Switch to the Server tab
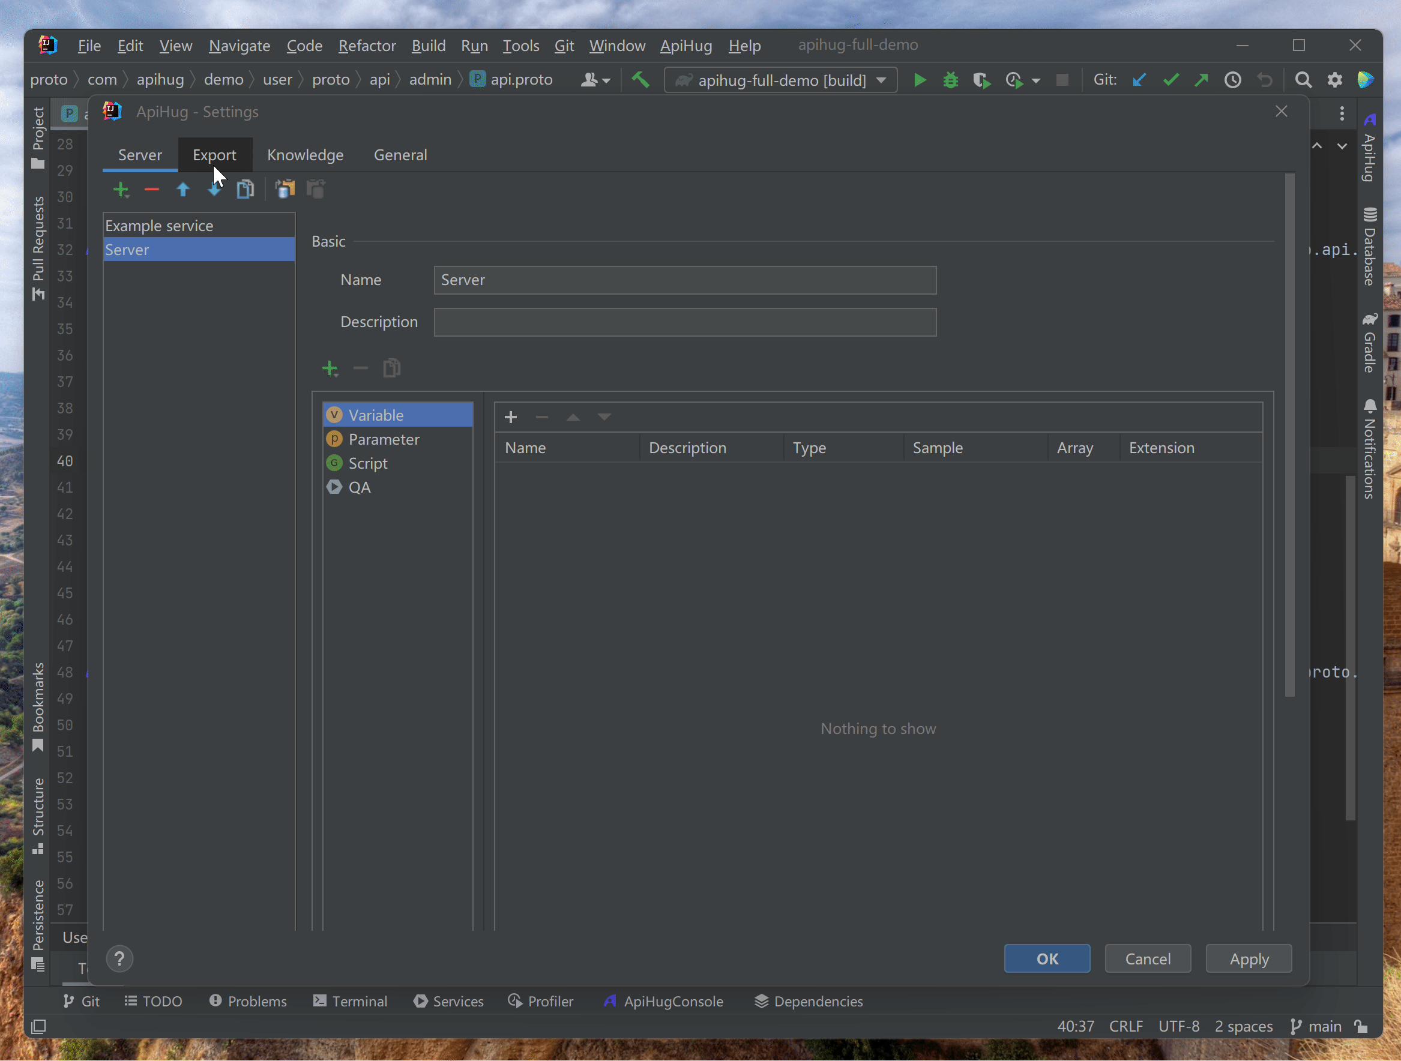Screen dimensions: 1401x1061 [x=140, y=155]
